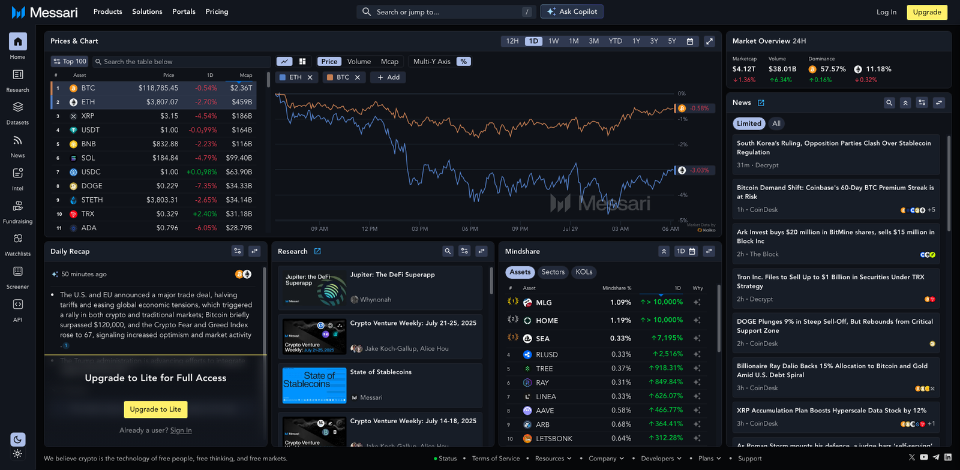The height and width of the screenshot is (470, 960).
Task: Switch Mindshare to Sectors tab
Action: click(553, 272)
